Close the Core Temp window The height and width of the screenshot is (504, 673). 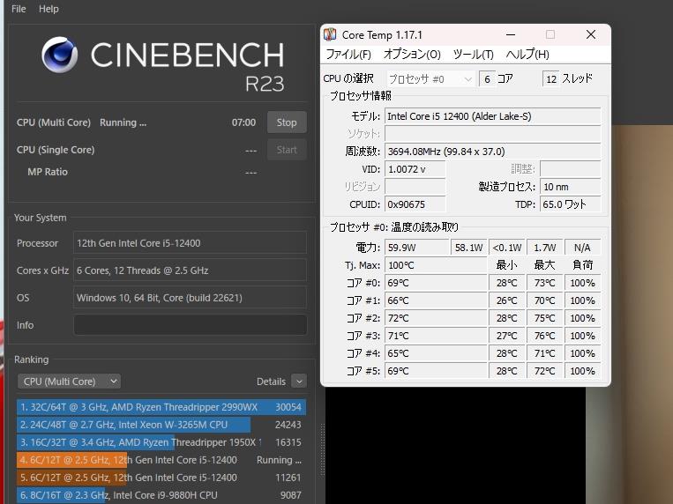tap(591, 34)
